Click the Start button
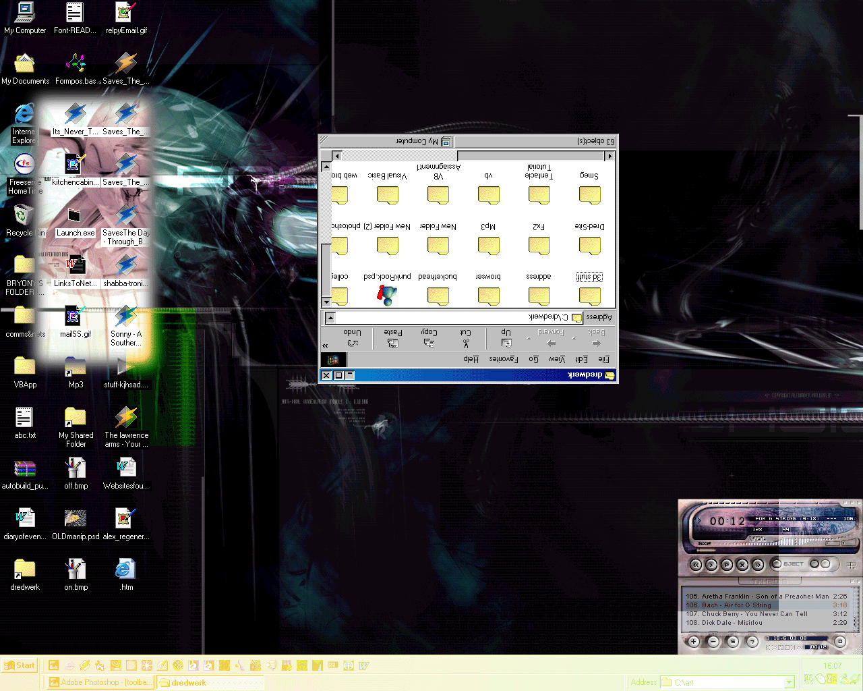The image size is (863, 691). (19, 665)
